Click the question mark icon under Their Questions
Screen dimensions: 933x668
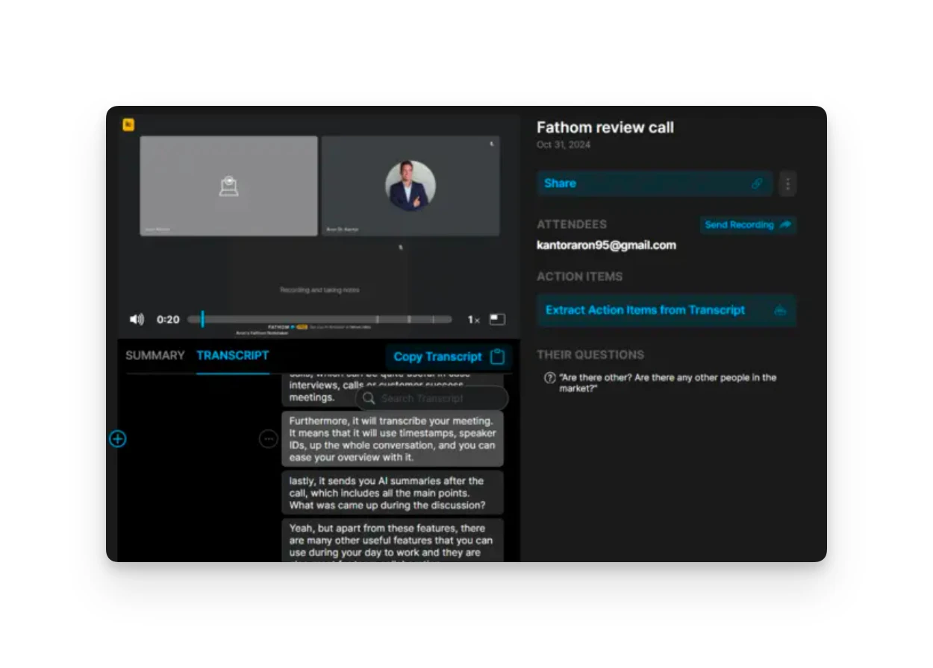550,378
